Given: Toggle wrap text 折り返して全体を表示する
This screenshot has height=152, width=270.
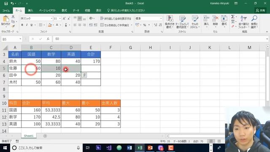Looking at the screenshot, I should pyautogui.click(x=116, y=19).
